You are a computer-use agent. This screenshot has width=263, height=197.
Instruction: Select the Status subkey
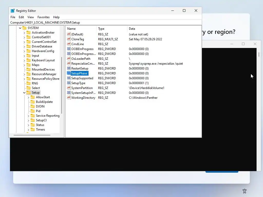pyautogui.click(x=40, y=125)
